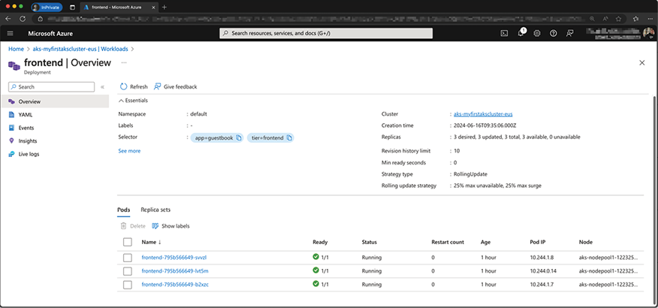Open the Events menu item

(55, 128)
